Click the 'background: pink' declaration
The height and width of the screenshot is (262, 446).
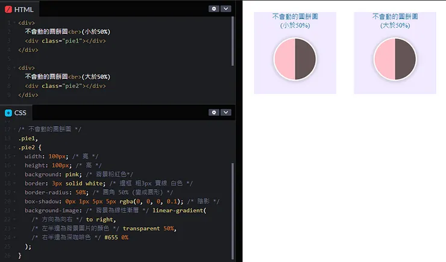pos(53,175)
